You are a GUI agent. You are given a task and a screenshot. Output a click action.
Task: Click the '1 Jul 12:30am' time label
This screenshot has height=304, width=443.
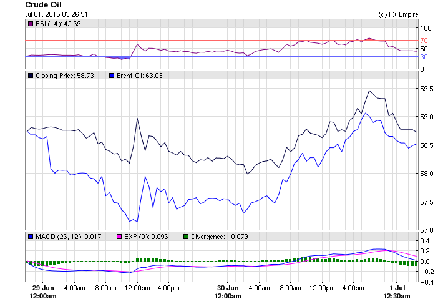point(397,292)
